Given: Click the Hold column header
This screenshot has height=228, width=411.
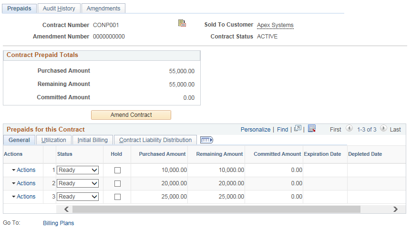Looking at the screenshot, I should (116, 154).
